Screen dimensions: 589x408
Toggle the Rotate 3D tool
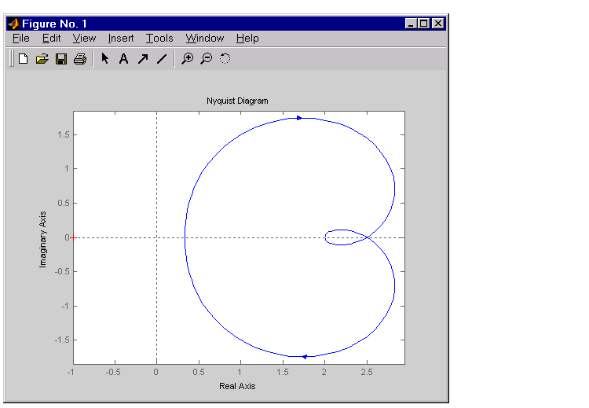click(x=225, y=59)
